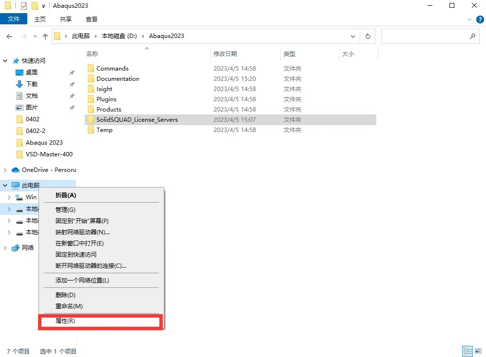
Task: Click inside the search input box
Action: tap(425, 36)
